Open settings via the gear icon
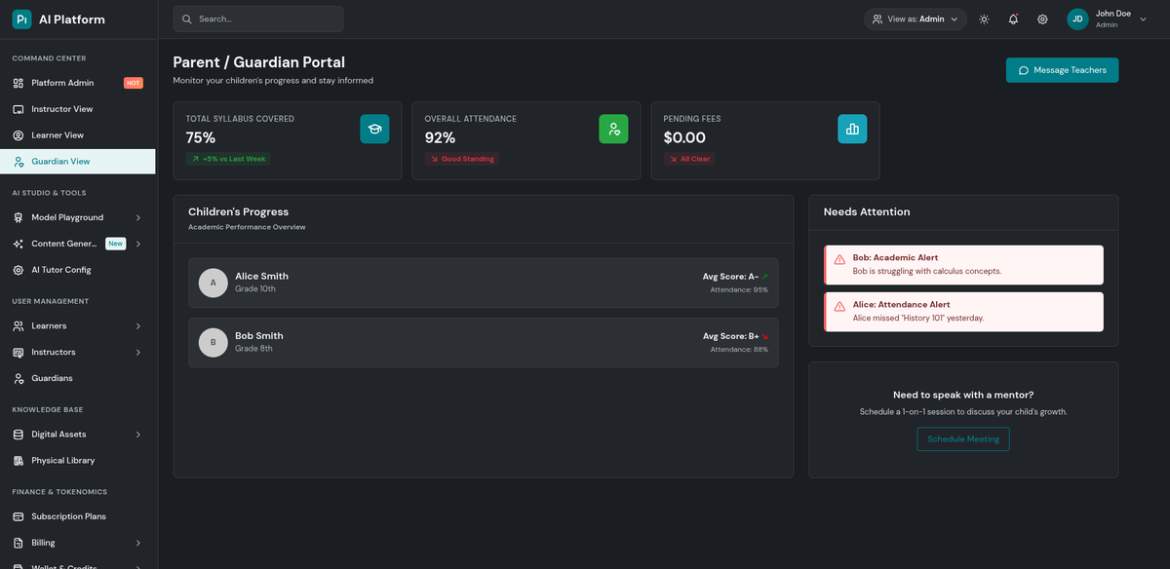Image resolution: width=1170 pixels, height=569 pixels. (1042, 19)
